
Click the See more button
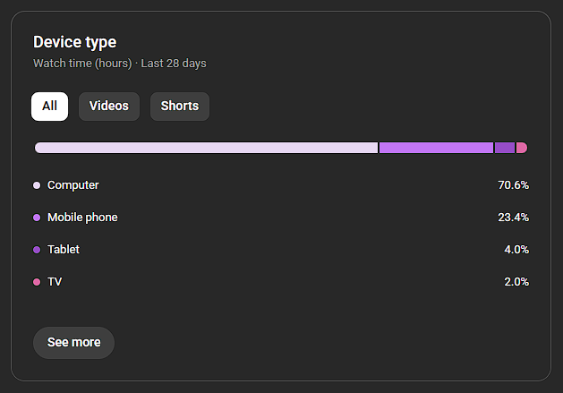point(73,342)
